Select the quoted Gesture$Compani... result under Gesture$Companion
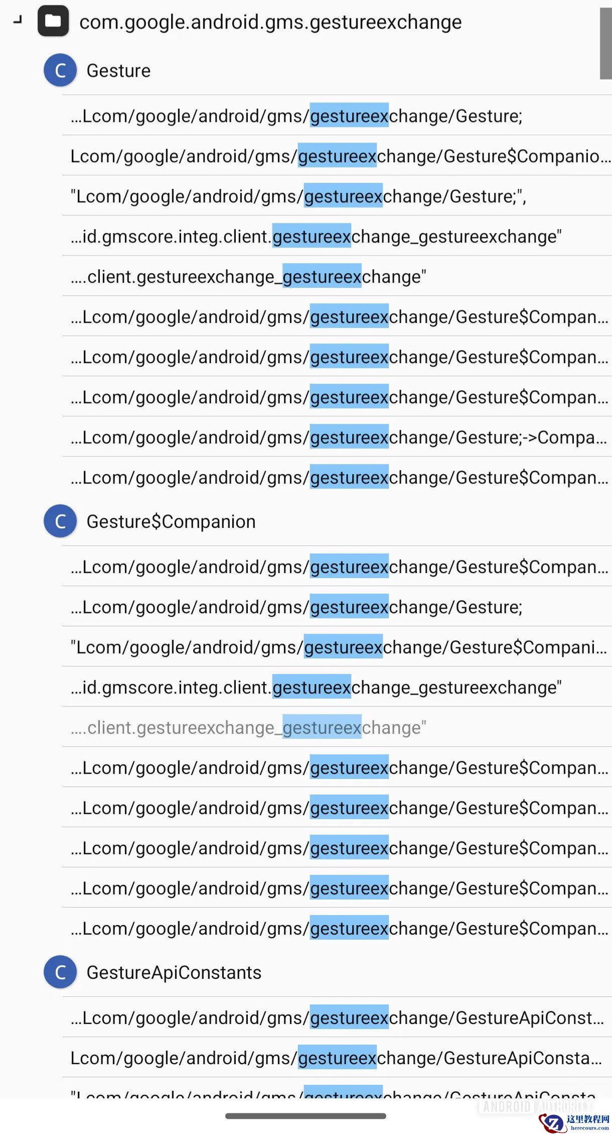The height and width of the screenshot is (1134, 612). click(x=339, y=647)
